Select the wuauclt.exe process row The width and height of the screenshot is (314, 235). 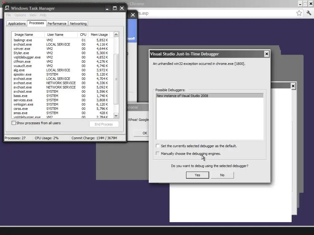[63, 66]
